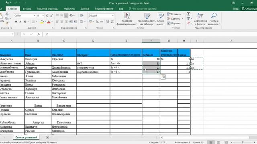The width and height of the screenshot is (257, 144).
Task: Increase the cell indent
Action: [75, 22]
